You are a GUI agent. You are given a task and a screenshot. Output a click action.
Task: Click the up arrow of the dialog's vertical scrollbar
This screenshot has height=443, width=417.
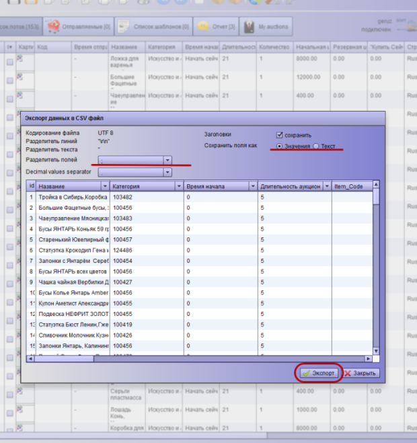click(376, 184)
